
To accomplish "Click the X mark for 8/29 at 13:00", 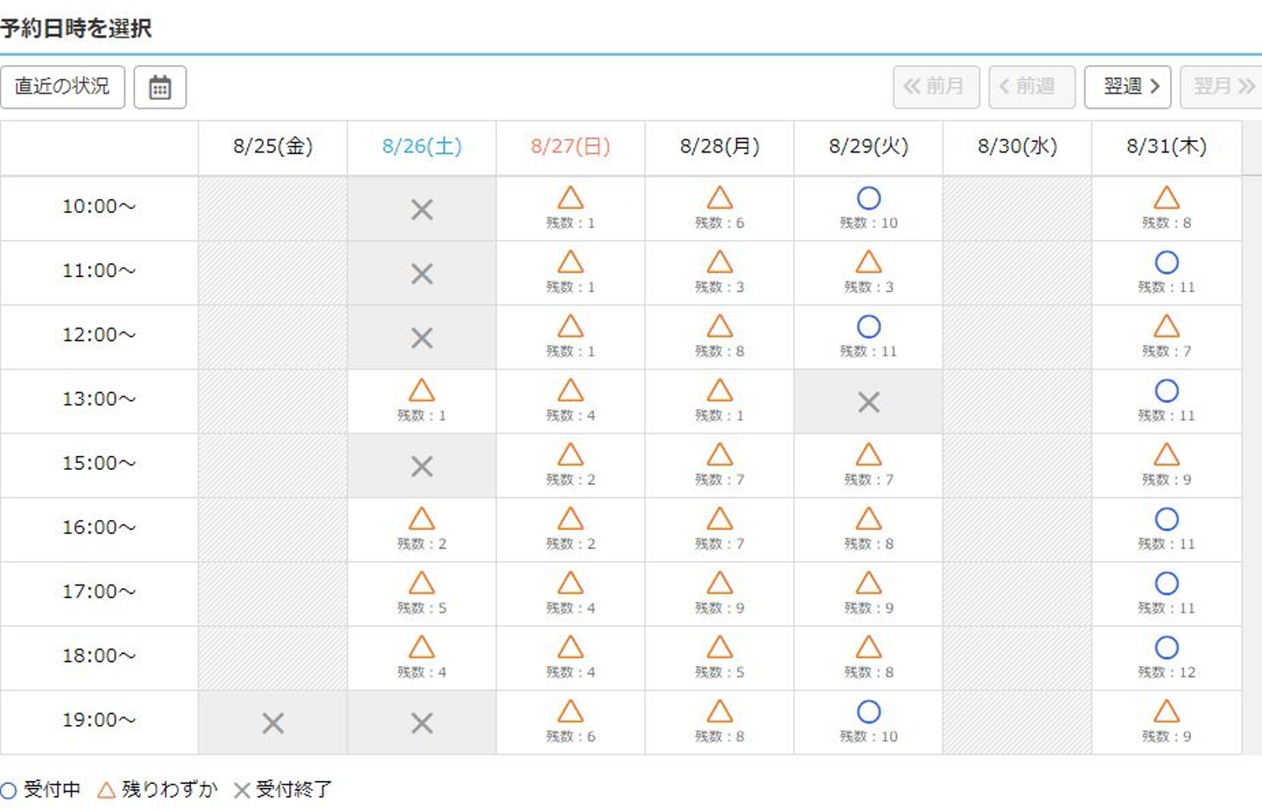I will pos(869,402).
